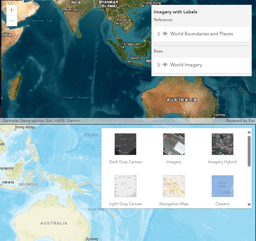256x241 pixels.
Task: Select World Boundaries and Places layer name
Action: pos(201,34)
